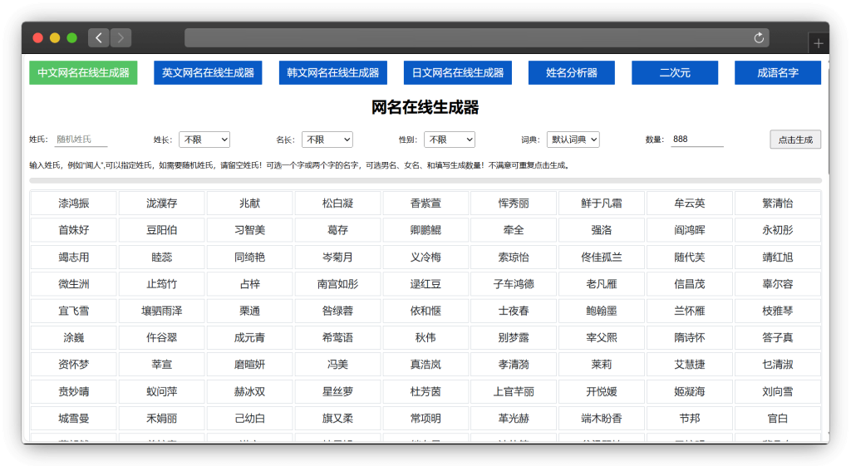Select the name 别梦露
The image size is (851, 466).
tap(514, 337)
